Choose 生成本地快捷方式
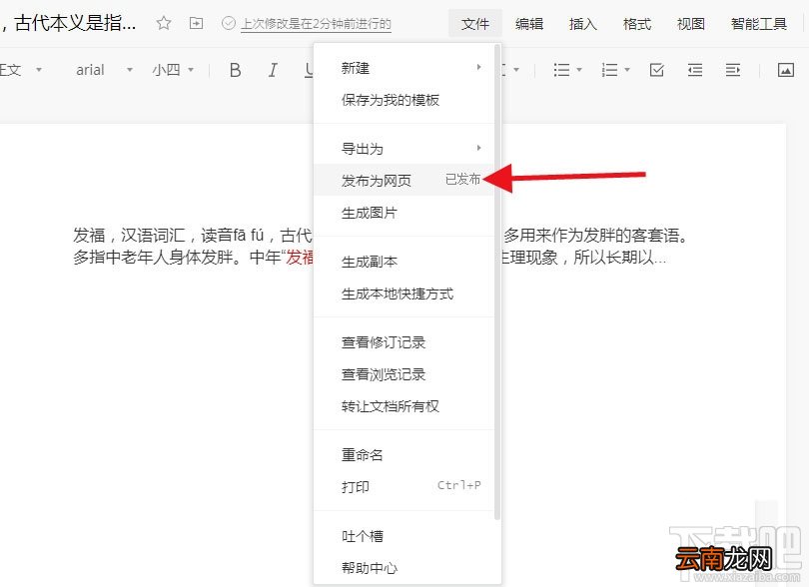Image resolution: width=809 pixels, height=587 pixels. (404, 293)
